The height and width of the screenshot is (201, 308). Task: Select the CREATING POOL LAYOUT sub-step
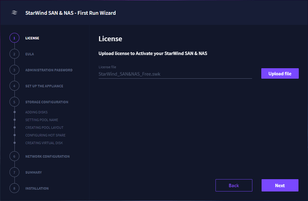click(44, 128)
